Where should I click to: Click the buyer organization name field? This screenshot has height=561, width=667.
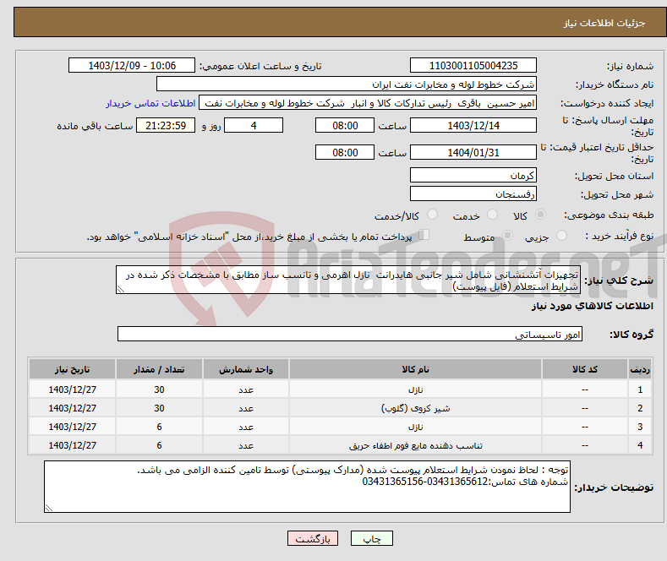[x=347, y=84]
